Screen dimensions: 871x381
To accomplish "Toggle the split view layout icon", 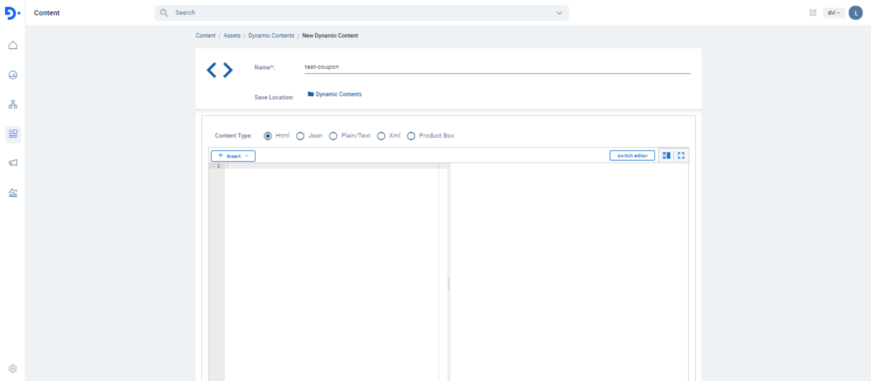I will 666,156.
